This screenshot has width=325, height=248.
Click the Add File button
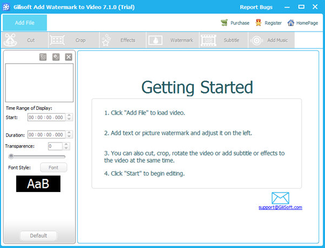click(24, 23)
